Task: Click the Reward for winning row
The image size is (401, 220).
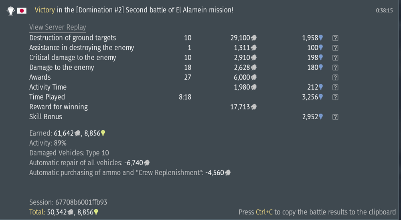Action: (59, 107)
